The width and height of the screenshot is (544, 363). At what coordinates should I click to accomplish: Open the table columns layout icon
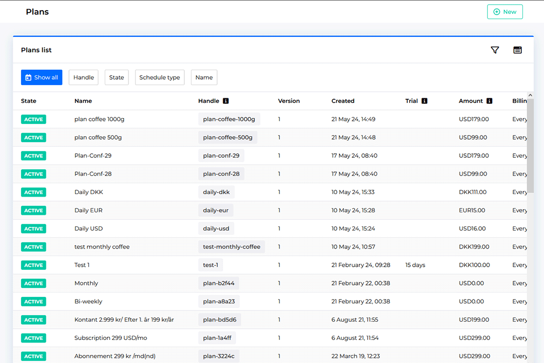[517, 50]
